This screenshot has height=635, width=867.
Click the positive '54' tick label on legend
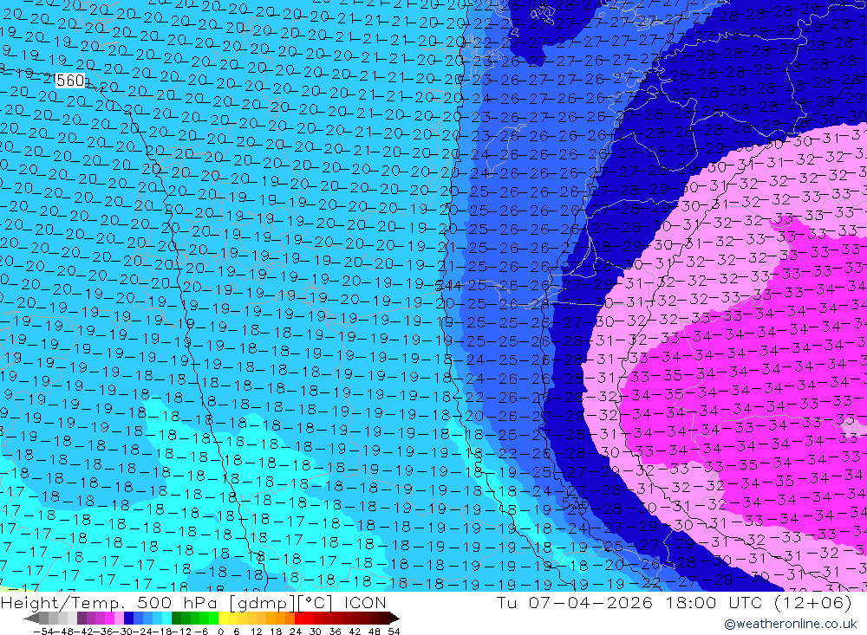point(393,632)
